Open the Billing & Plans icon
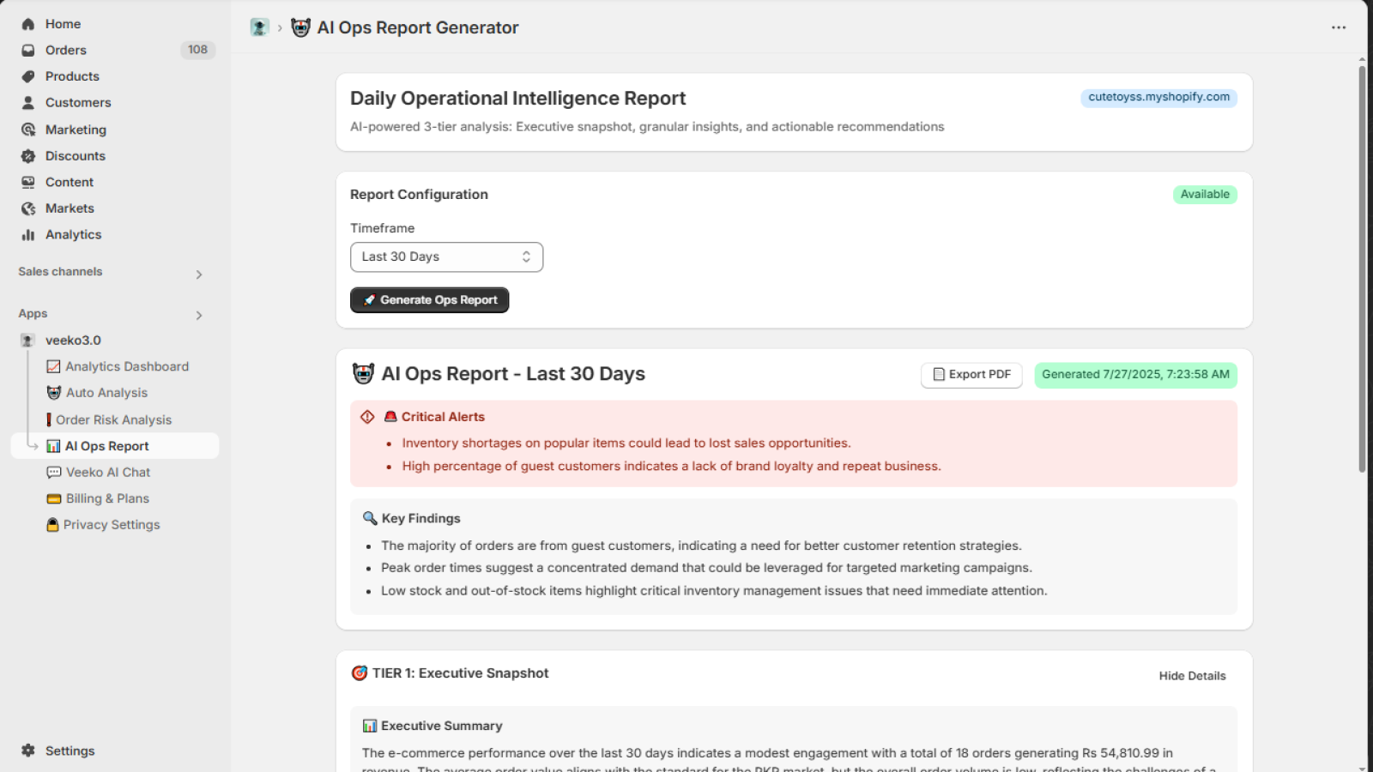This screenshot has height=772, width=1373. [x=54, y=498]
